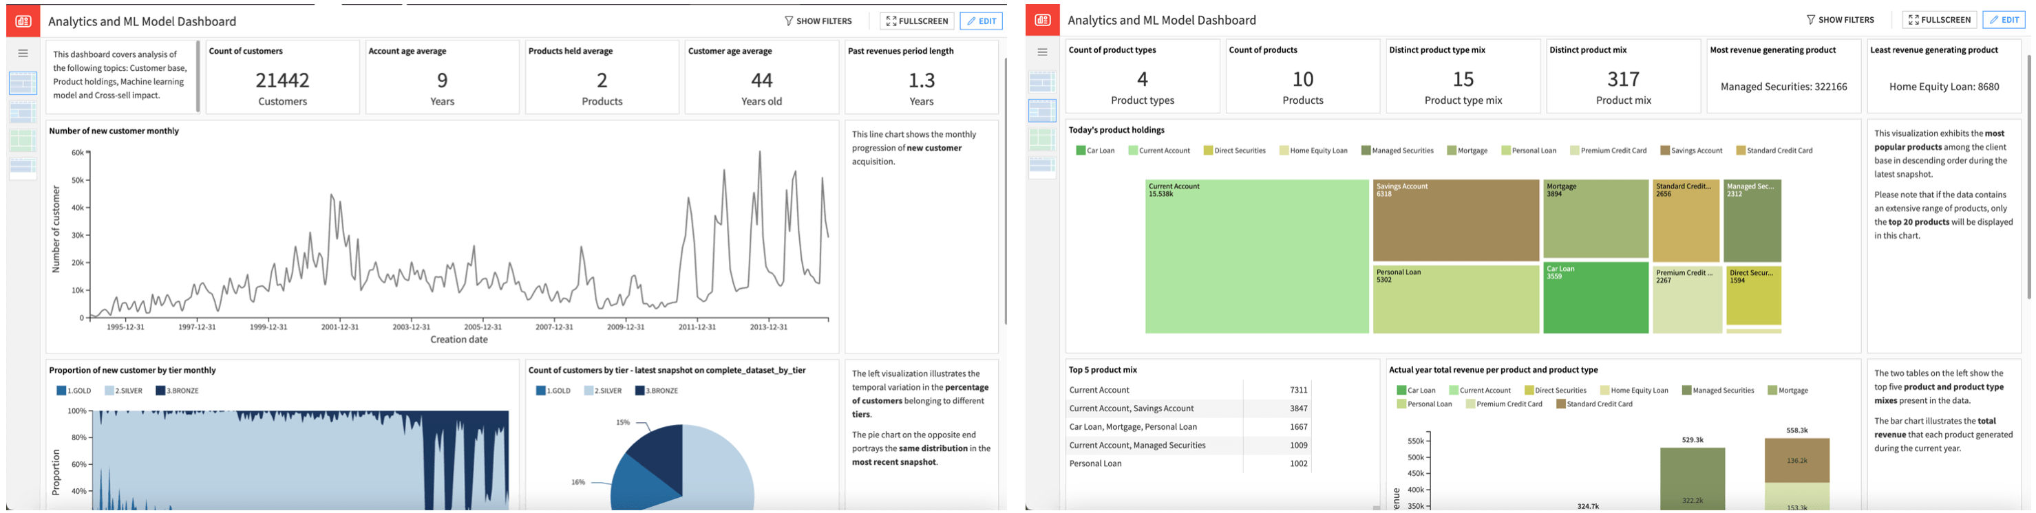
Task: Click Car Loan legend in Today's product holdings
Action: [1096, 151]
